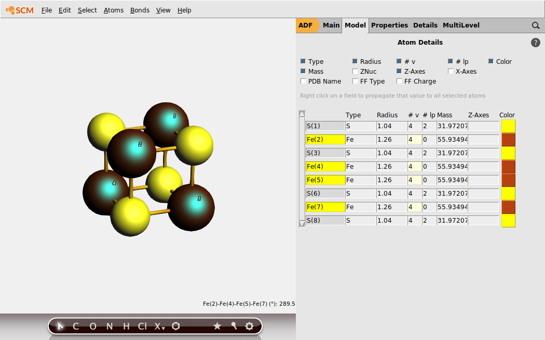Select the Oxygen atom tool

point(92,326)
